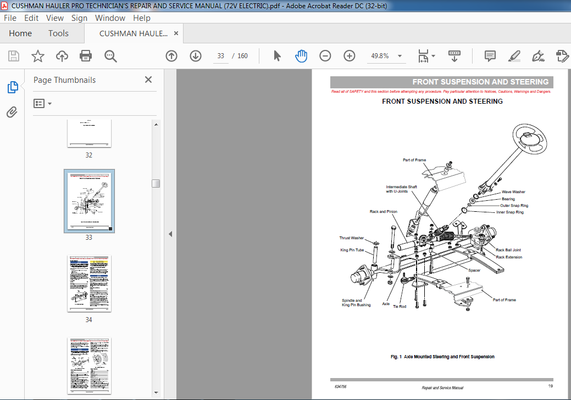Click the upload to cloud icon
571x400 pixels.
point(62,56)
